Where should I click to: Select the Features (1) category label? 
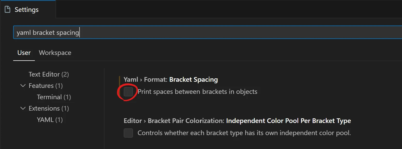[46, 86]
